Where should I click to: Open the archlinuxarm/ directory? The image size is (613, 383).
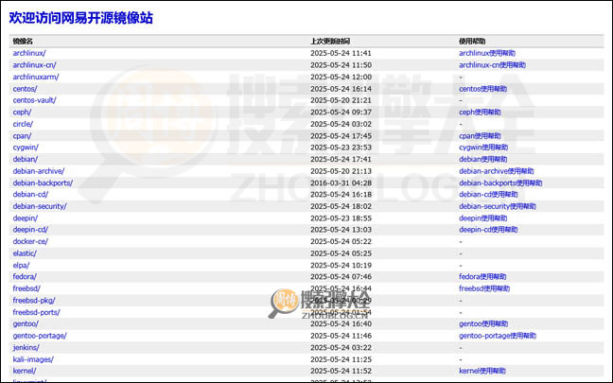36,77
